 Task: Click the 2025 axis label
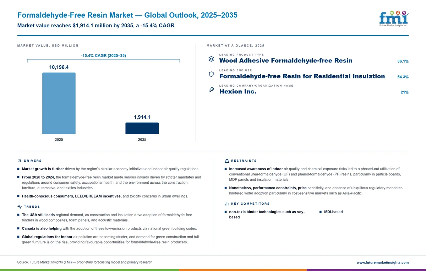coord(59,140)
